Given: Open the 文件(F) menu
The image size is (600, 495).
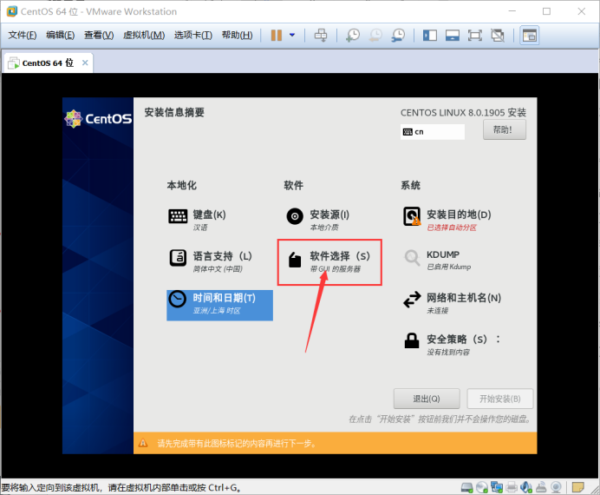Looking at the screenshot, I should 23,36.
